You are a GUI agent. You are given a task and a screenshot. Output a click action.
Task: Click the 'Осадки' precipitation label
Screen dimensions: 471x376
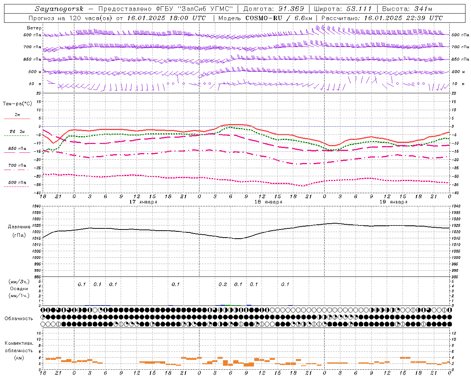[x=19, y=289]
